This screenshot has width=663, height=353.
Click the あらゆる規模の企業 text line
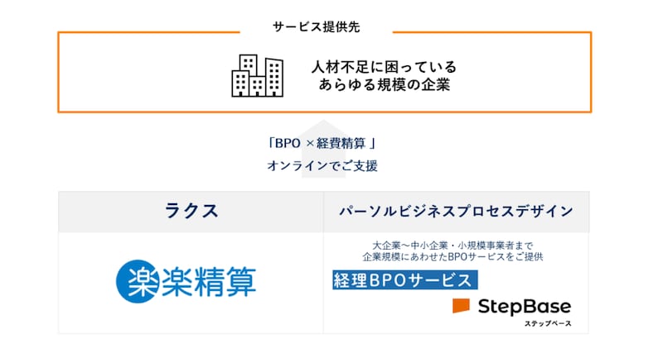384,84
